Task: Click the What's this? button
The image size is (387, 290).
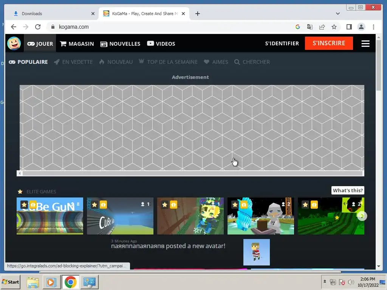Action: [348, 190]
